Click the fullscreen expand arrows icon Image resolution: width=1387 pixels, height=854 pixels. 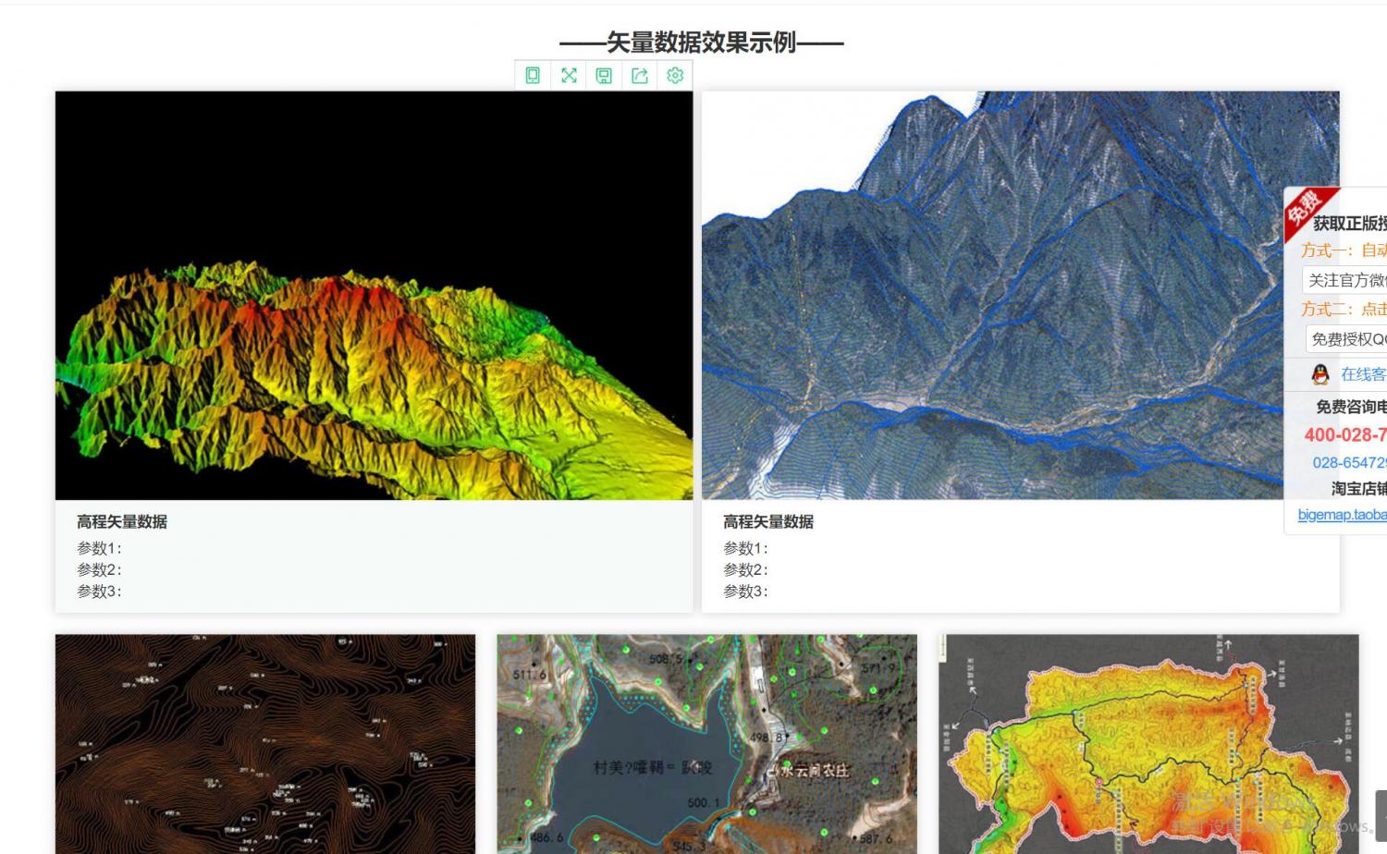click(x=569, y=76)
